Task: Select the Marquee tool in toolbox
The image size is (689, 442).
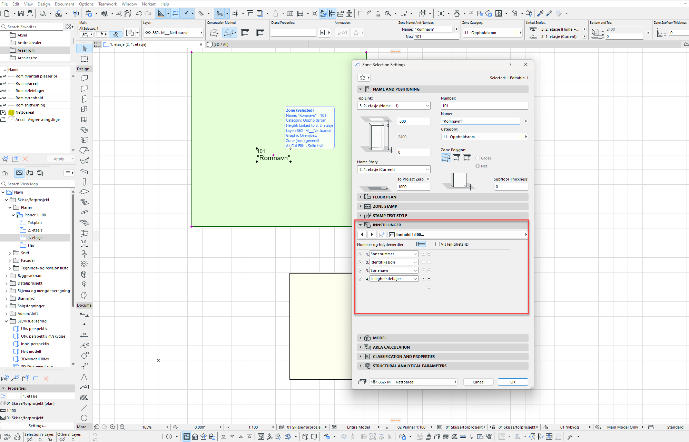Action: [x=85, y=59]
